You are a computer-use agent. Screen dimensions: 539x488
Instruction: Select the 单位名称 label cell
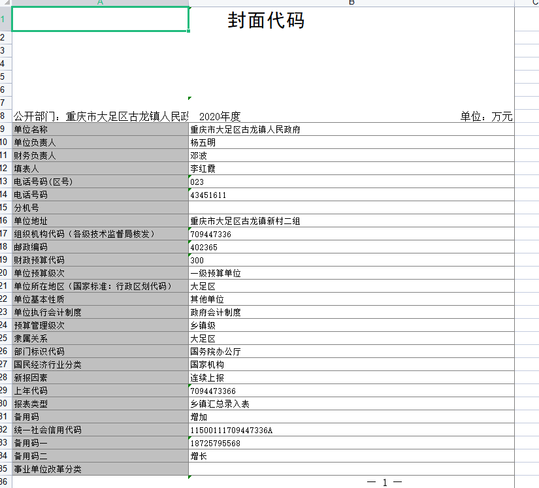(x=100, y=129)
